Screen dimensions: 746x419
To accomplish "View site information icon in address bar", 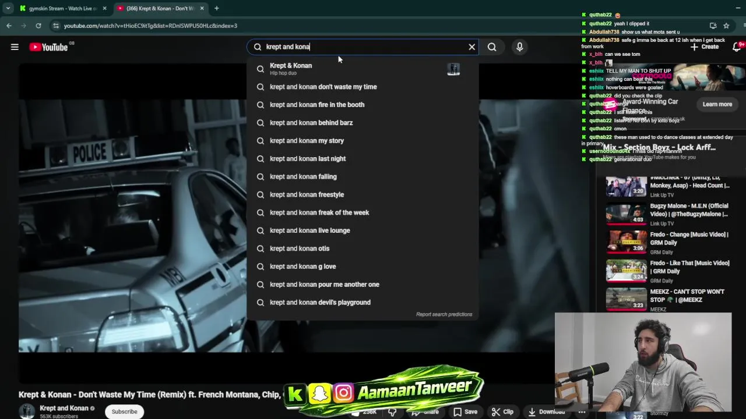I will tap(56, 26).
